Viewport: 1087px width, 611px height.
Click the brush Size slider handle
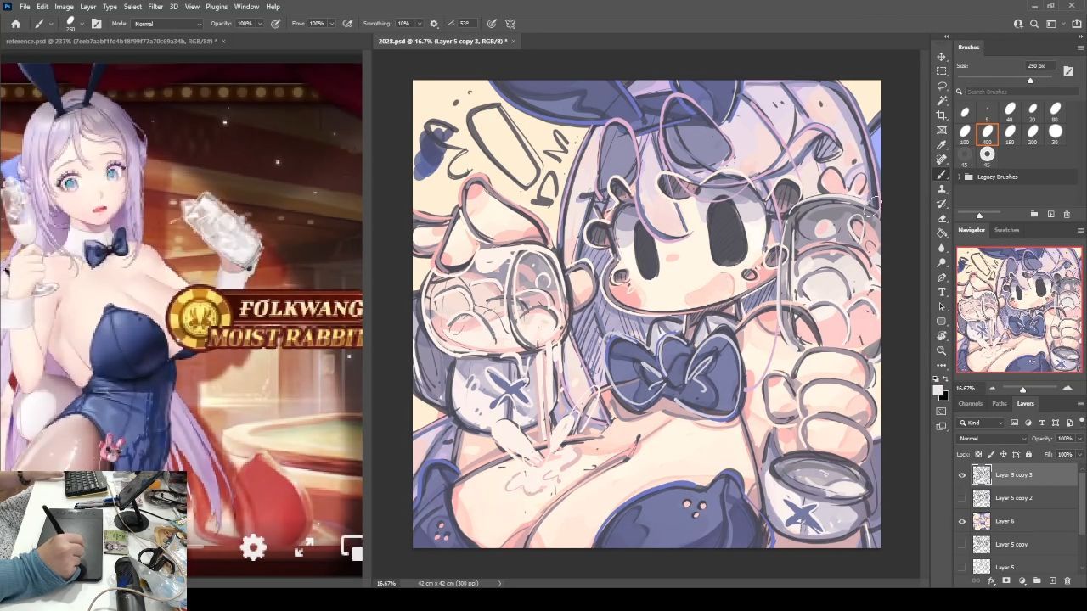point(1030,81)
